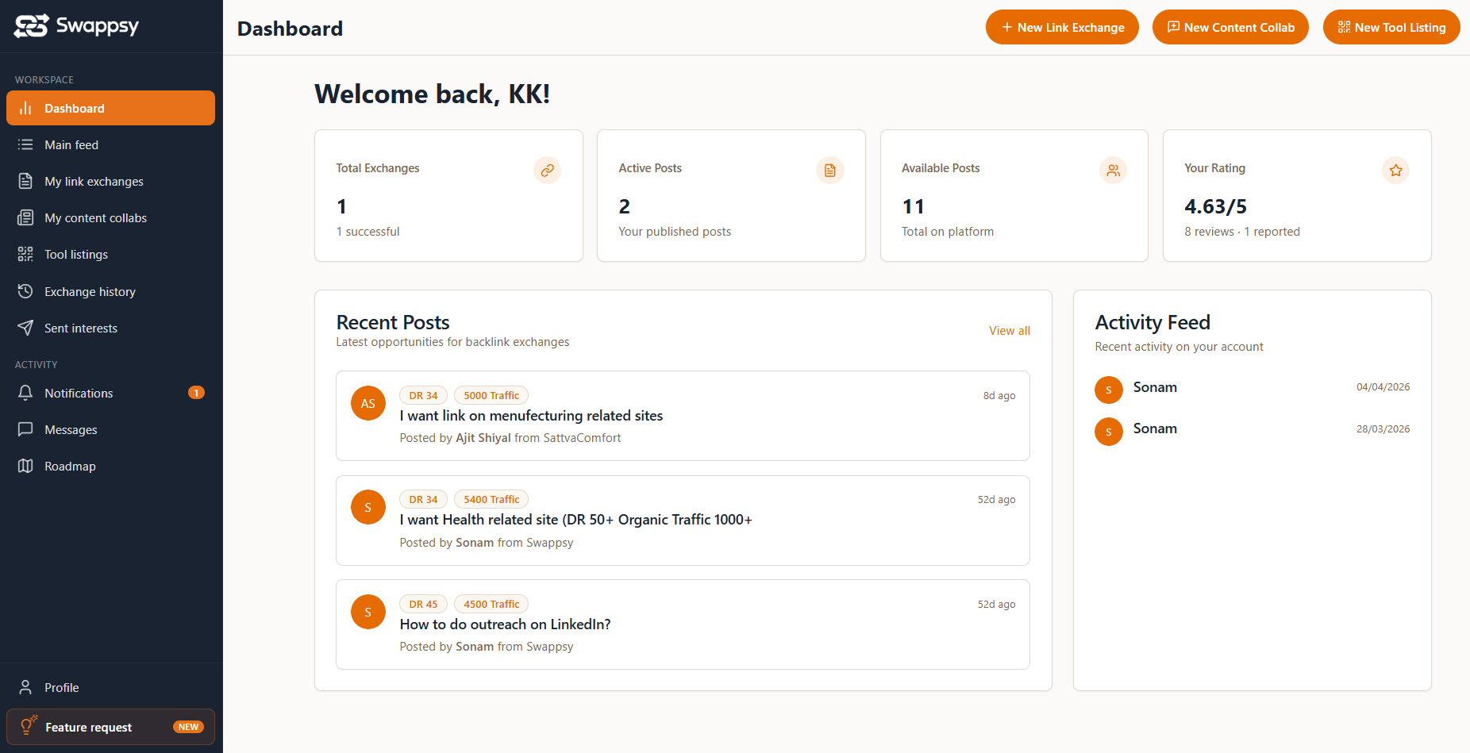This screenshot has width=1470, height=753.
Task: Click the DR 45 tag
Action: [423, 604]
